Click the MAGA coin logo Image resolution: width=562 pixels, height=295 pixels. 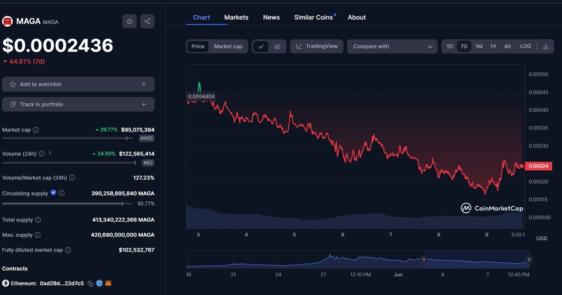pyautogui.click(x=7, y=21)
